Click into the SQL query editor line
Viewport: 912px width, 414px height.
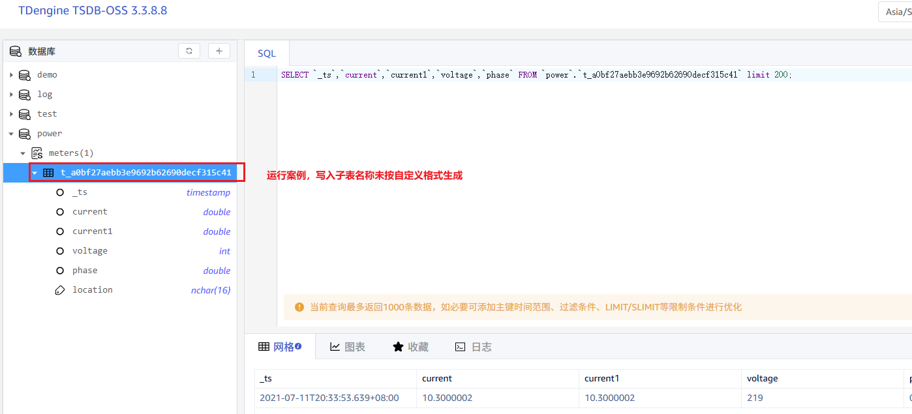coord(535,75)
